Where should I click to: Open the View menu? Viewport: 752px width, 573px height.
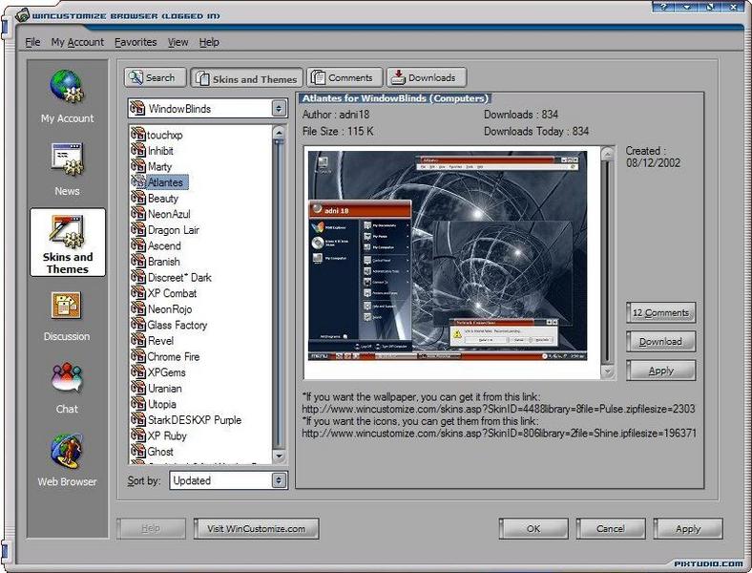(x=178, y=42)
